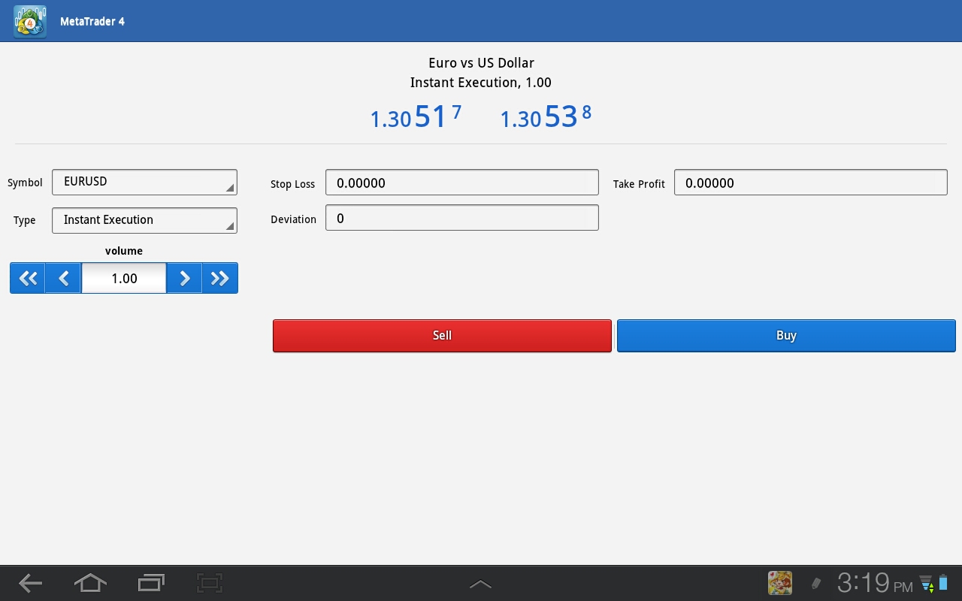Focus the Stop Loss input field
Image resolution: width=962 pixels, height=601 pixels.
[462, 183]
